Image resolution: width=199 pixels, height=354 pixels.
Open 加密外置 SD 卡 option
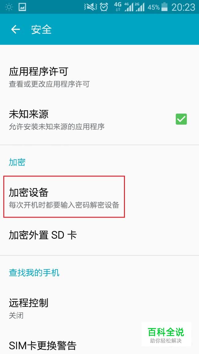[99, 235]
